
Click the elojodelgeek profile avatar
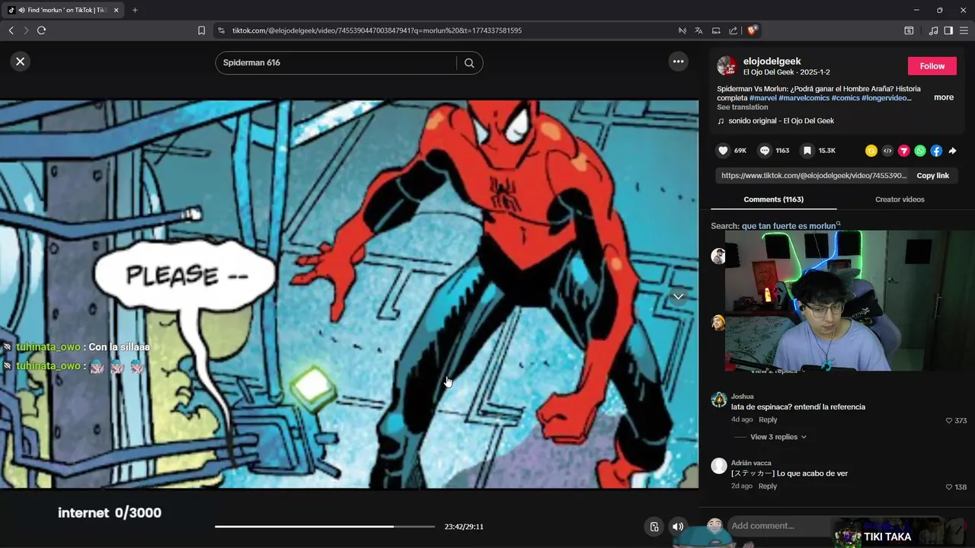click(x=727, y=65)
